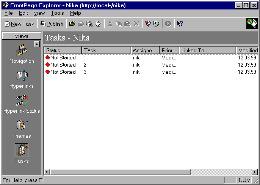Click the Cross File Find icon
Screen dimensions: 260x185
pos(89,24)
